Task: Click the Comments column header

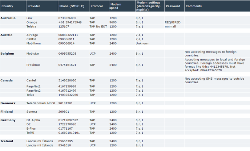Action: [194, 6]
